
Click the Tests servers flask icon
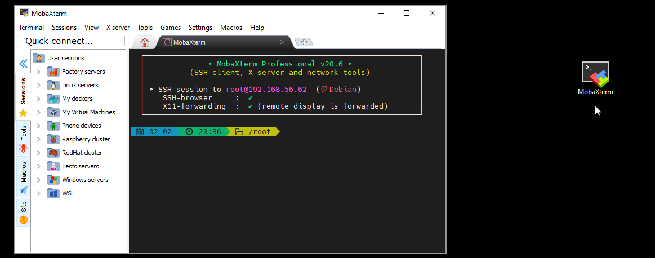point(54,166)
